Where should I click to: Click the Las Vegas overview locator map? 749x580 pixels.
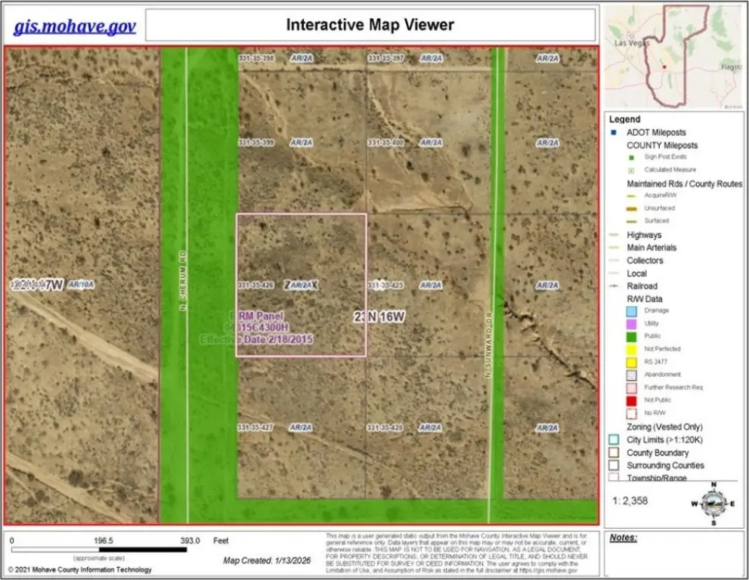coord(673,57)
